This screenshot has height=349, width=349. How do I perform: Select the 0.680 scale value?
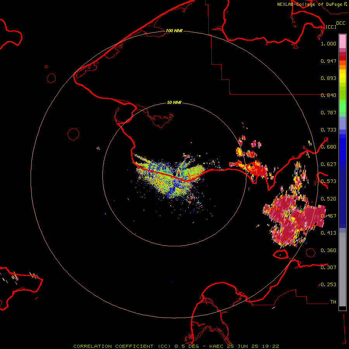coord(328,147)
